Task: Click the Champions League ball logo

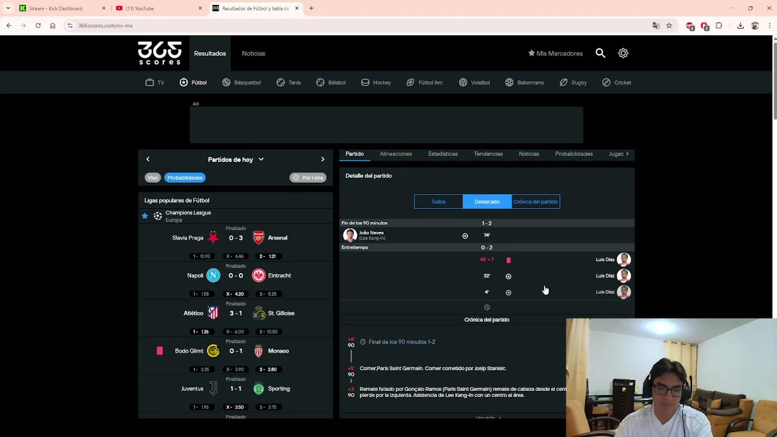Action: point(158,216)
